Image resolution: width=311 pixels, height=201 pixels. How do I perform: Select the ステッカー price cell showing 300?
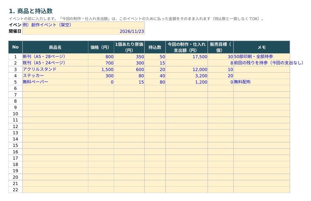[x=101, y=76]
